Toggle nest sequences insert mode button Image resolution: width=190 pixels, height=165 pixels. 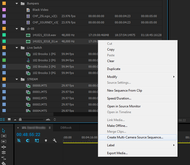click(19, 141)
